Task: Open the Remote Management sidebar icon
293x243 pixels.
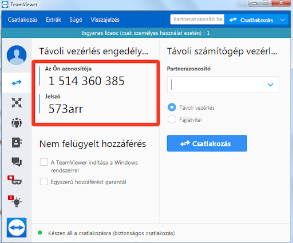Action: pos(17,103)
